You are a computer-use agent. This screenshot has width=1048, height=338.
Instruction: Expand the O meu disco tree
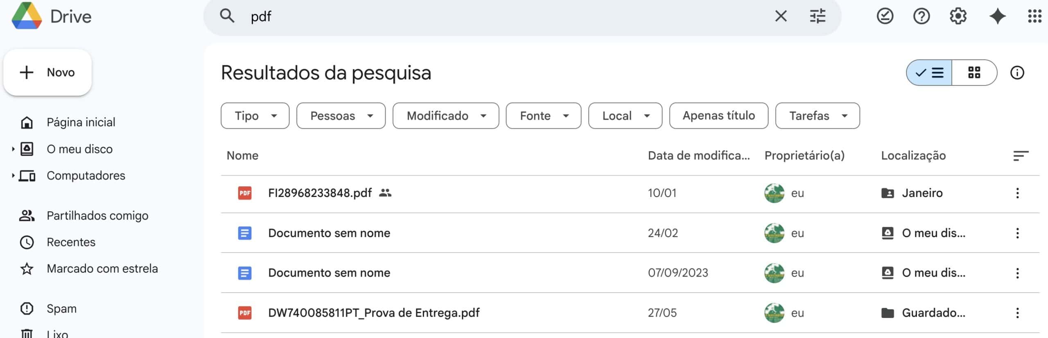13,149
